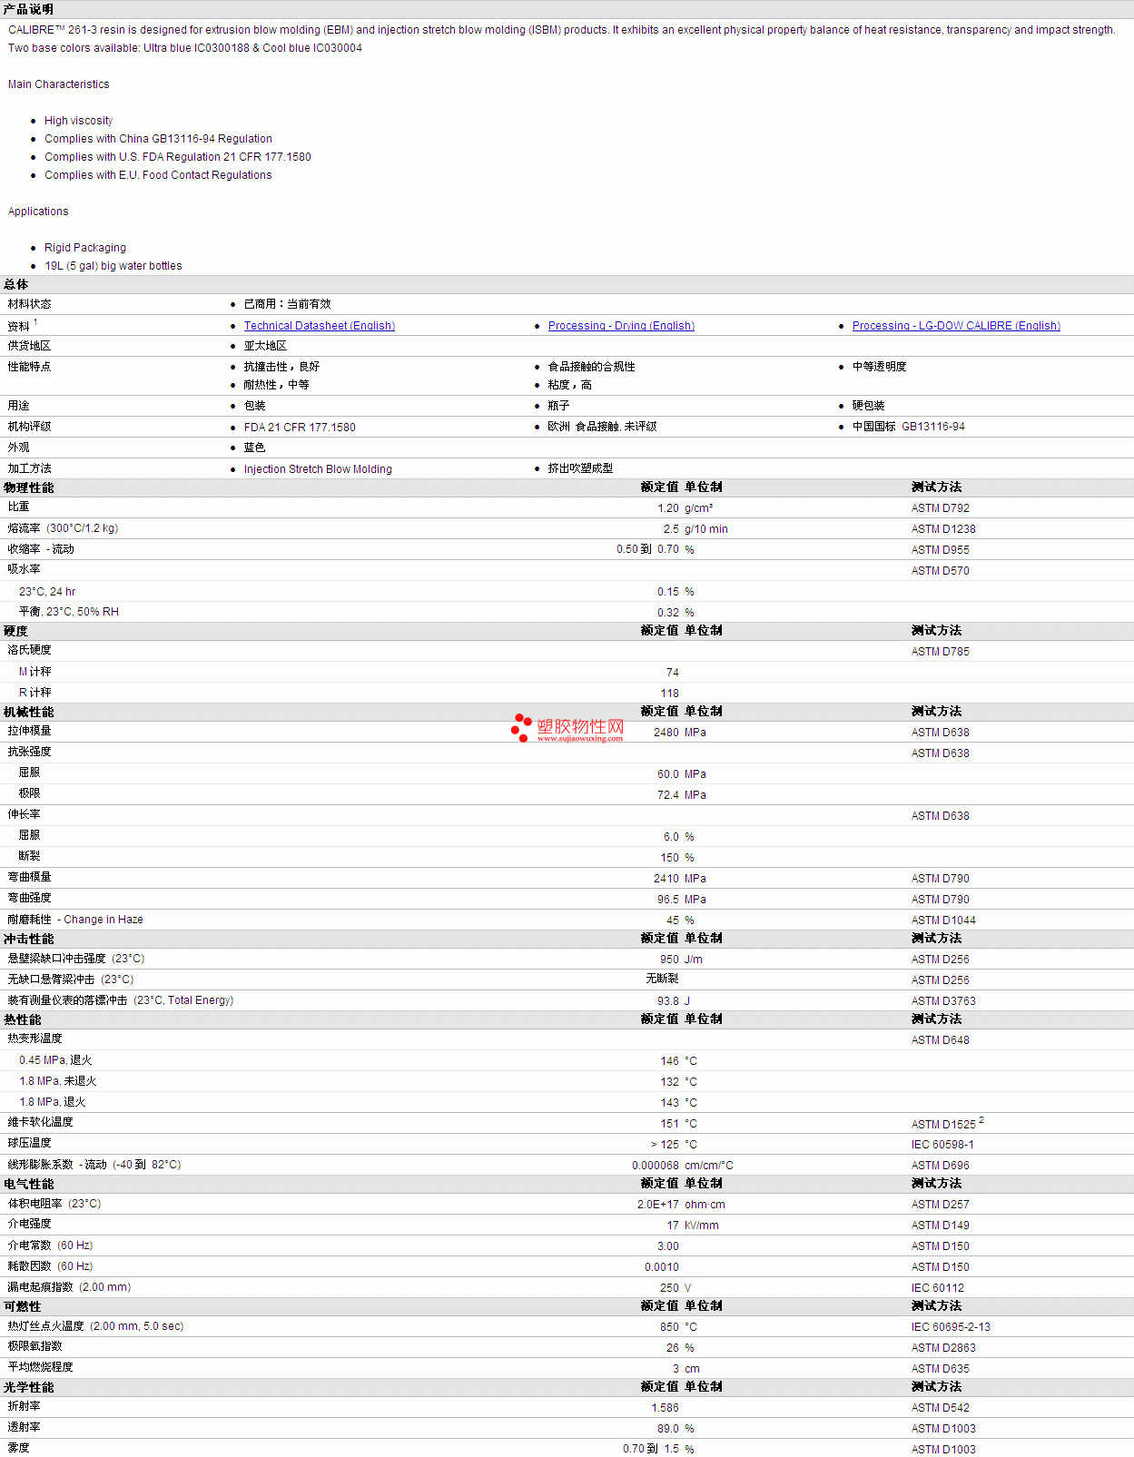Click 'Complies with E.U. Food Contact Regulations' bullet
Viewport: 1134px width, 1457px height.
[x=158, y=175]
